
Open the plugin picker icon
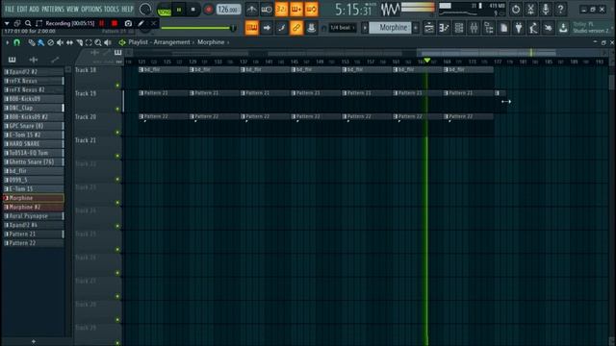[x=519, y=28]
